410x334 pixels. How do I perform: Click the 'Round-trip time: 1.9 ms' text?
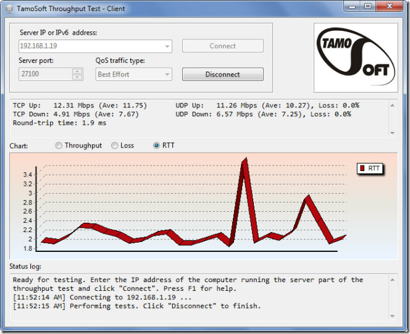(x=60, y=123)
